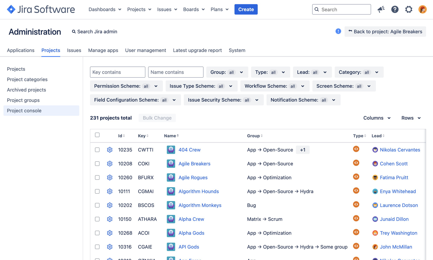Click the blue Create button
Screen dimensions: 433x260
click(246, 10)
